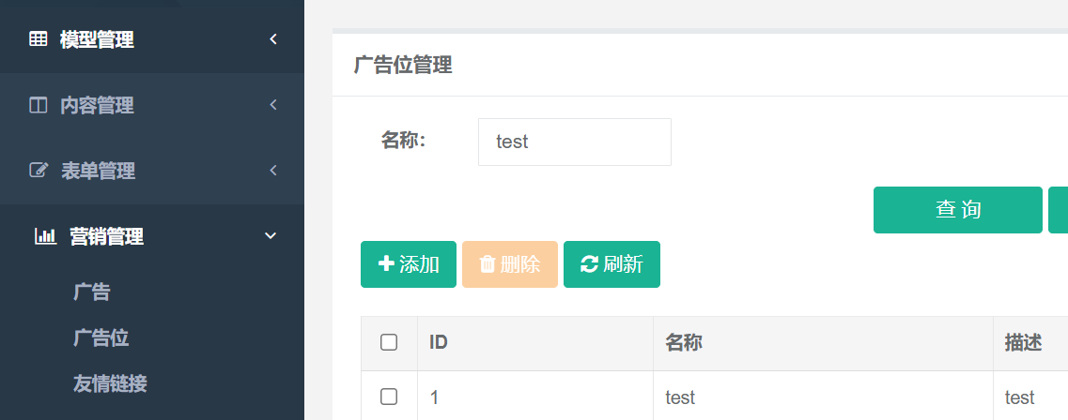Click the table icon beside 模型管理
This screenshot has width=1068, height=420.
39,38
